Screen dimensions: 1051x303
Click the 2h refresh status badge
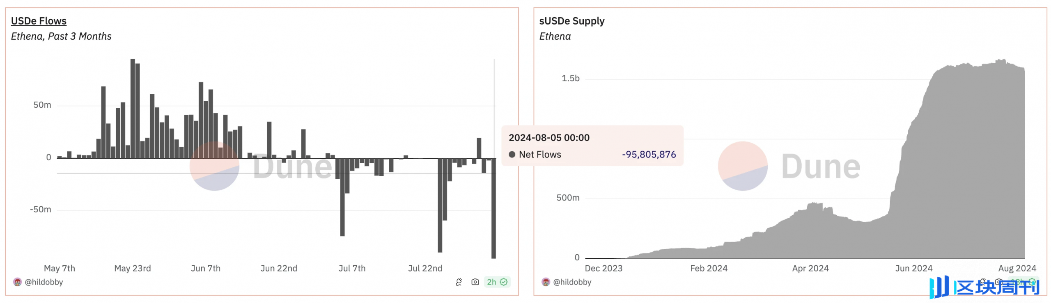point(491,282)
